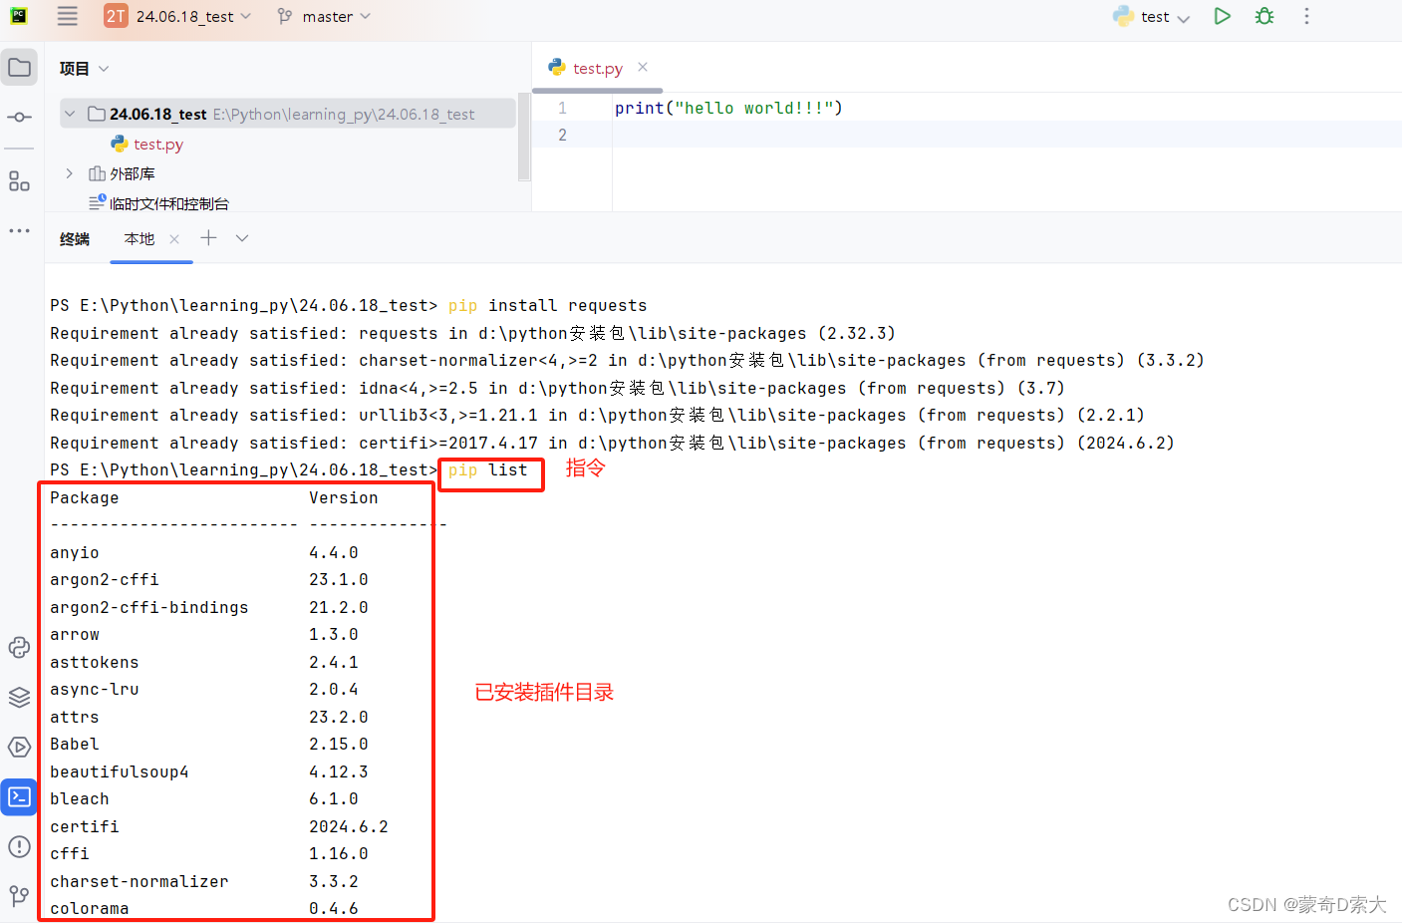Viewport: 1402px width, 923px height.
Task: Click the 'pip list' command text
Action: (x=487, y=469)
